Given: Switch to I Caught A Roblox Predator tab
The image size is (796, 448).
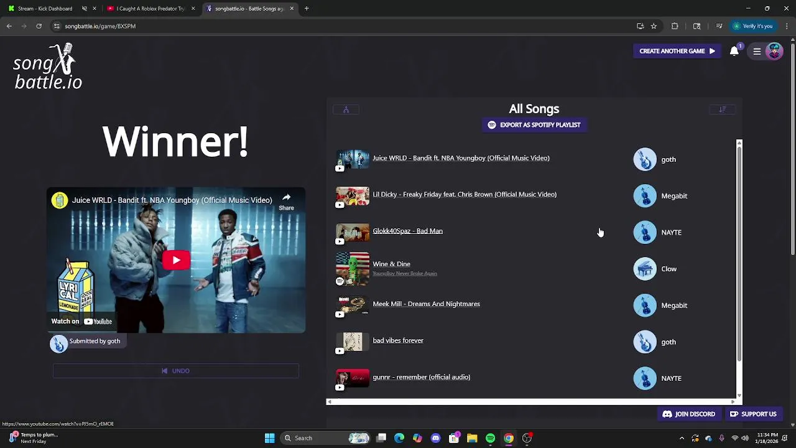Looking at the screenshot, I should point(150,9).
